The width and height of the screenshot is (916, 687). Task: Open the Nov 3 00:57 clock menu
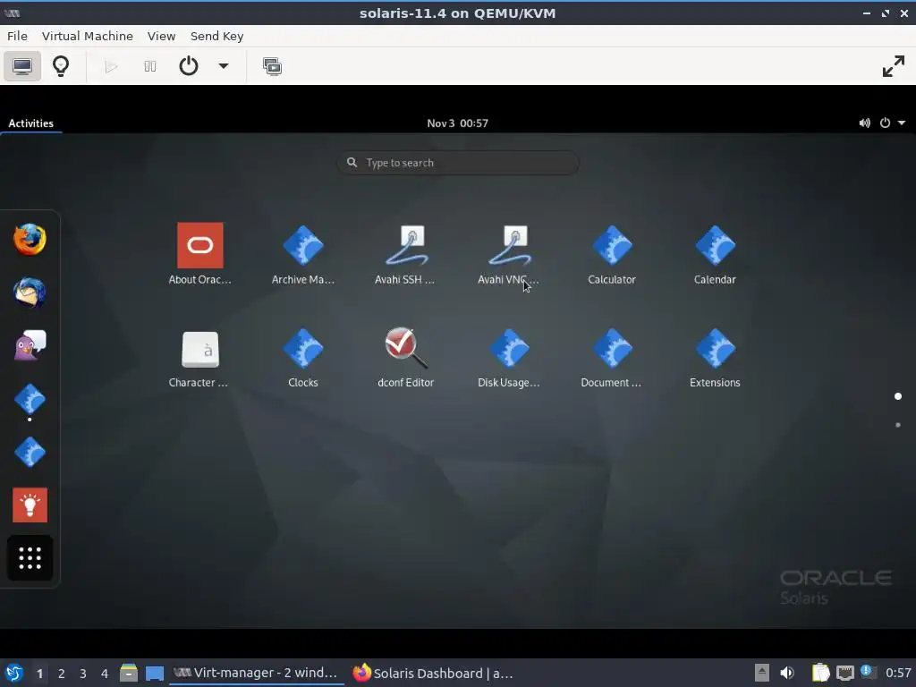click(x=457, y=123)
